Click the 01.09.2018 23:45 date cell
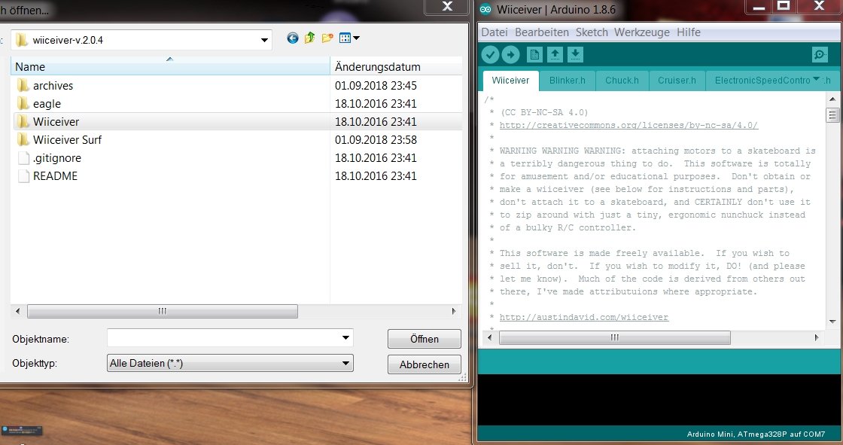Viewport: 843px width, 445px height. (376, 86)
